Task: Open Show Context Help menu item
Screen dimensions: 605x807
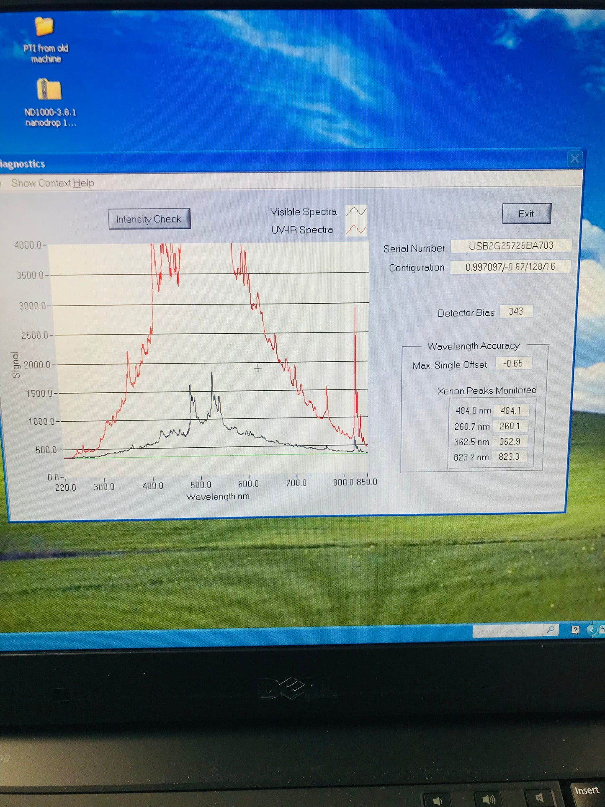Action: coord(52,183)
